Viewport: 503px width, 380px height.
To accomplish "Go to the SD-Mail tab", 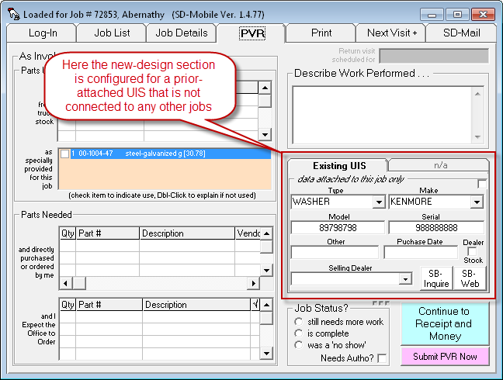I will pos(462,33).
